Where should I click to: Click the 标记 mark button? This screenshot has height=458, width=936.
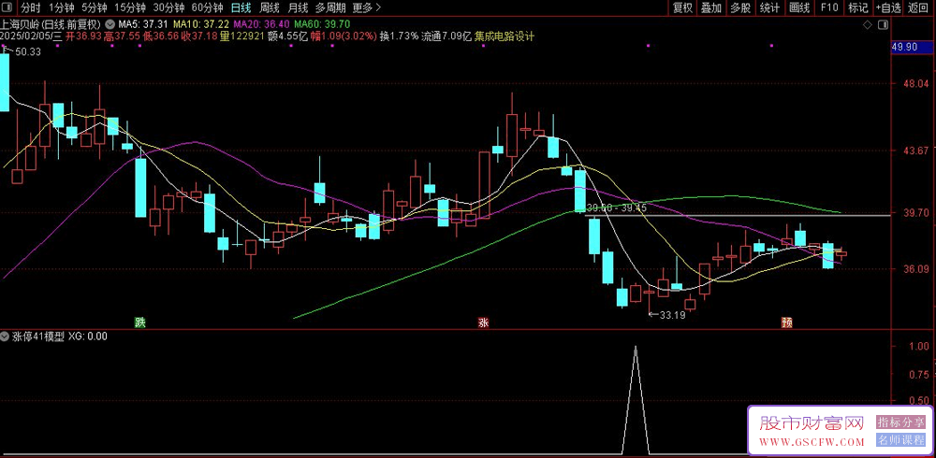coord(857,7)
